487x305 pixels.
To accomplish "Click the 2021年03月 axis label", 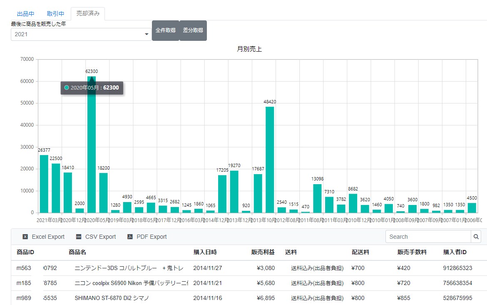I will point(50,220).
